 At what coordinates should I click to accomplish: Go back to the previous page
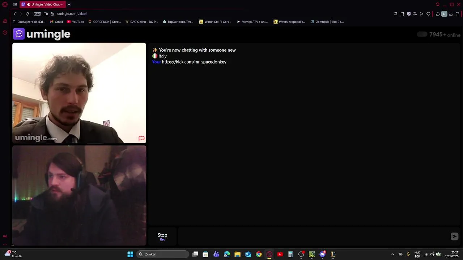click(x=15, y=14)
